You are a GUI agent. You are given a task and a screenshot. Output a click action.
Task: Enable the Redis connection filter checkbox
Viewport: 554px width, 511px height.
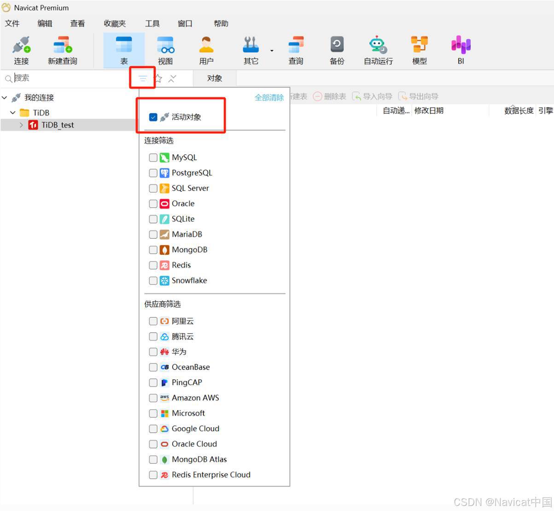coord(153,265)
